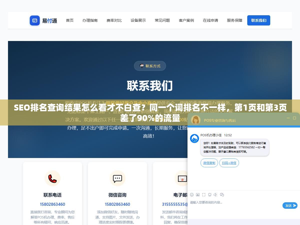Open 常见问题 navigation item
The image size is (300, 225).
click(162, 20)
